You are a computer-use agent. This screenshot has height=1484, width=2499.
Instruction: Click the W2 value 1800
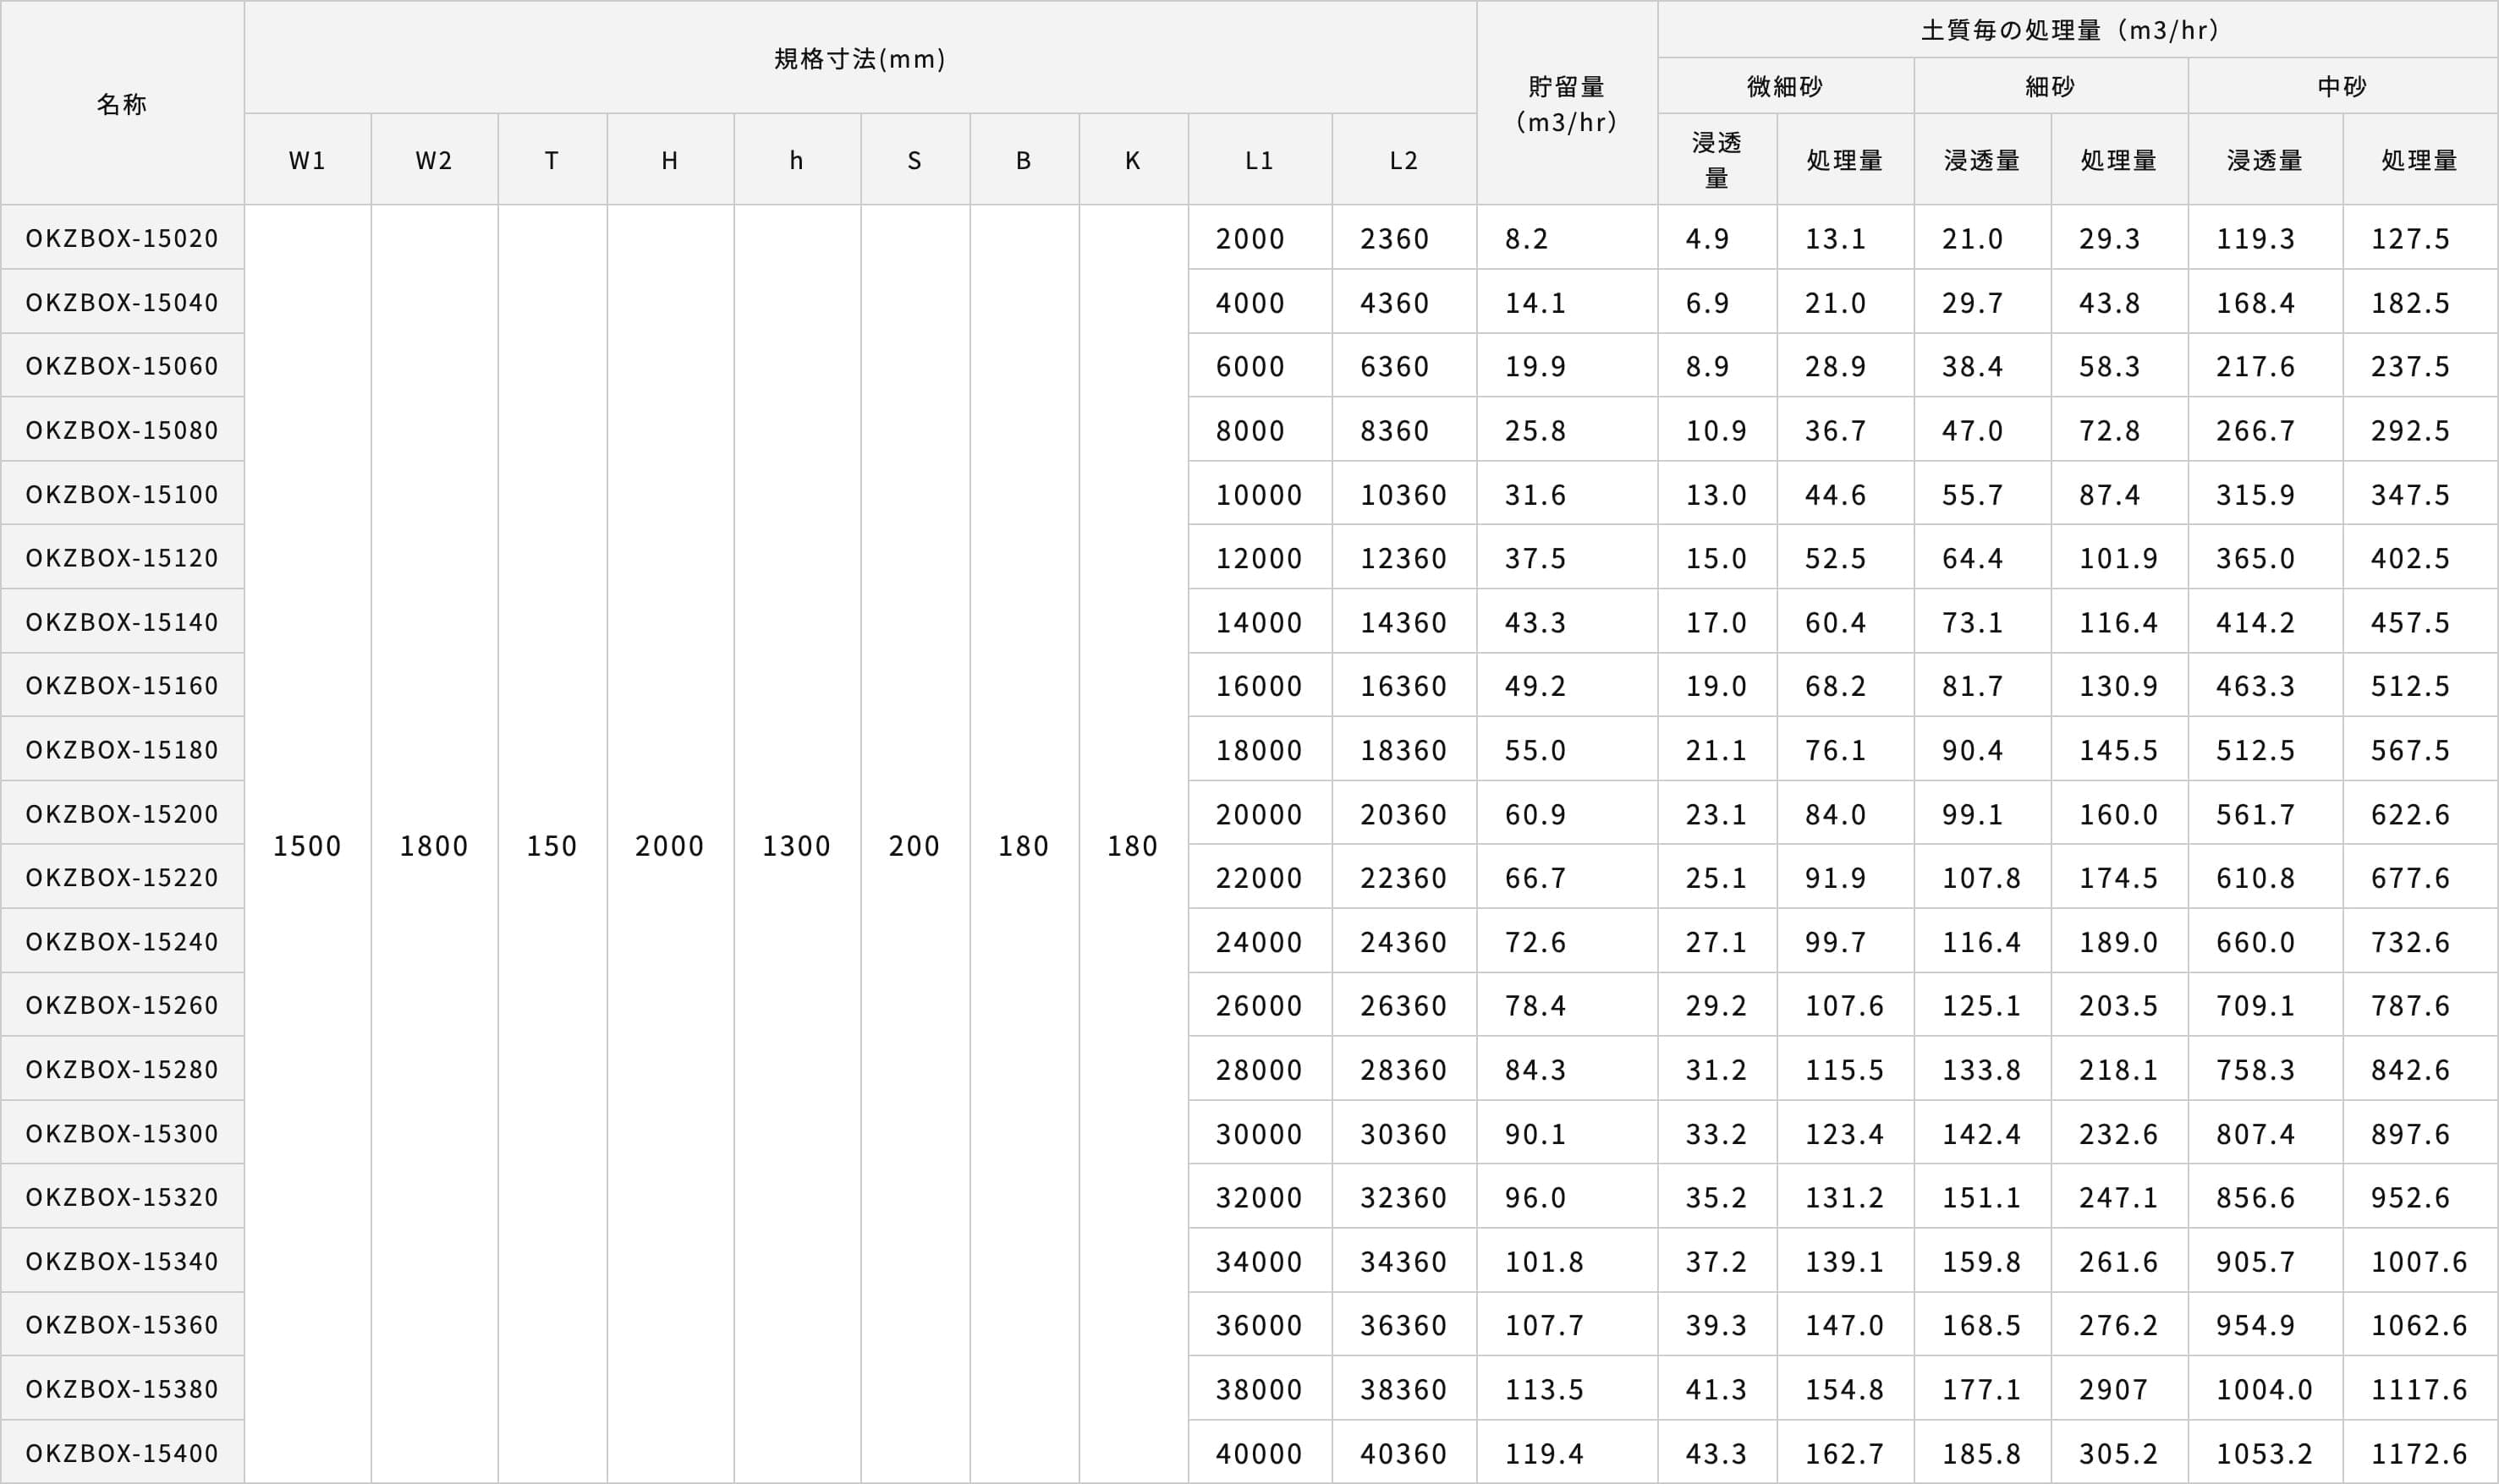[x=434, y=846]
